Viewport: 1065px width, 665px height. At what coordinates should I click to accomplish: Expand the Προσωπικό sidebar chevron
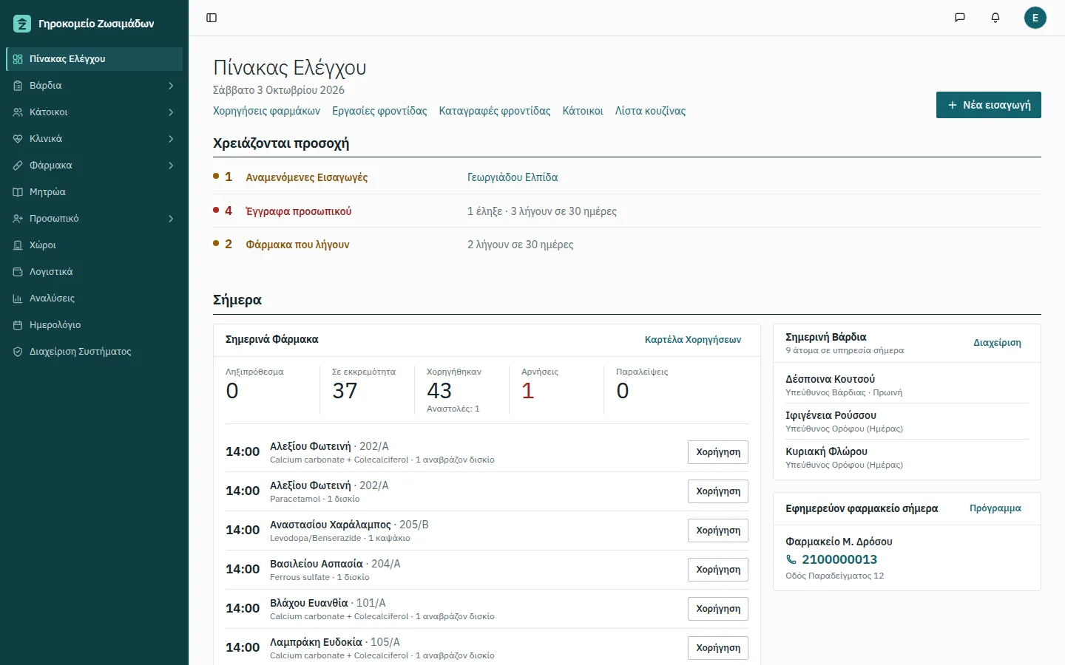[x=171, y=219]
